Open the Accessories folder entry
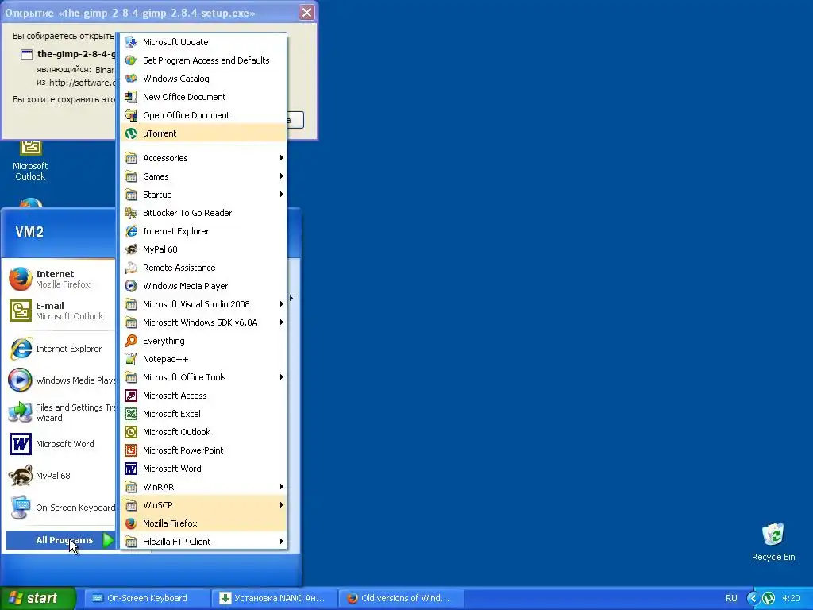This screenshot has height=610, width=813. [204, 158]
